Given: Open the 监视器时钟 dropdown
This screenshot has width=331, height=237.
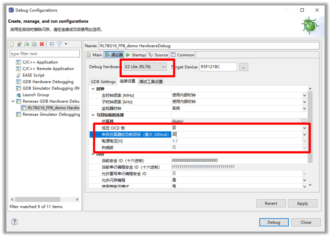Looking at the screenshot, I should (304, 109).
